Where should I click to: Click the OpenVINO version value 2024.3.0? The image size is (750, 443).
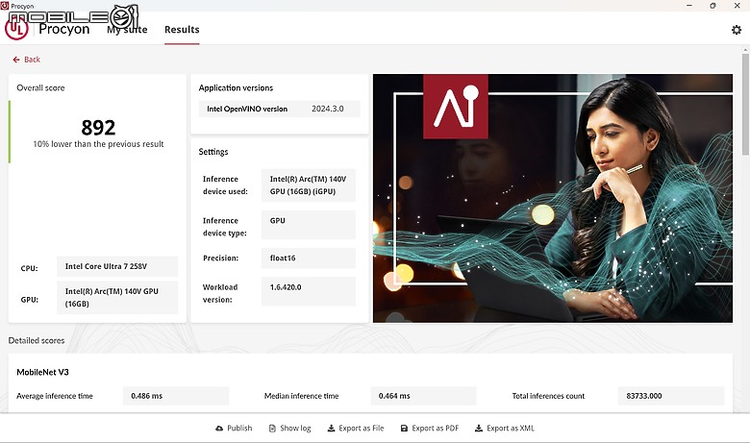coord(328,109)
